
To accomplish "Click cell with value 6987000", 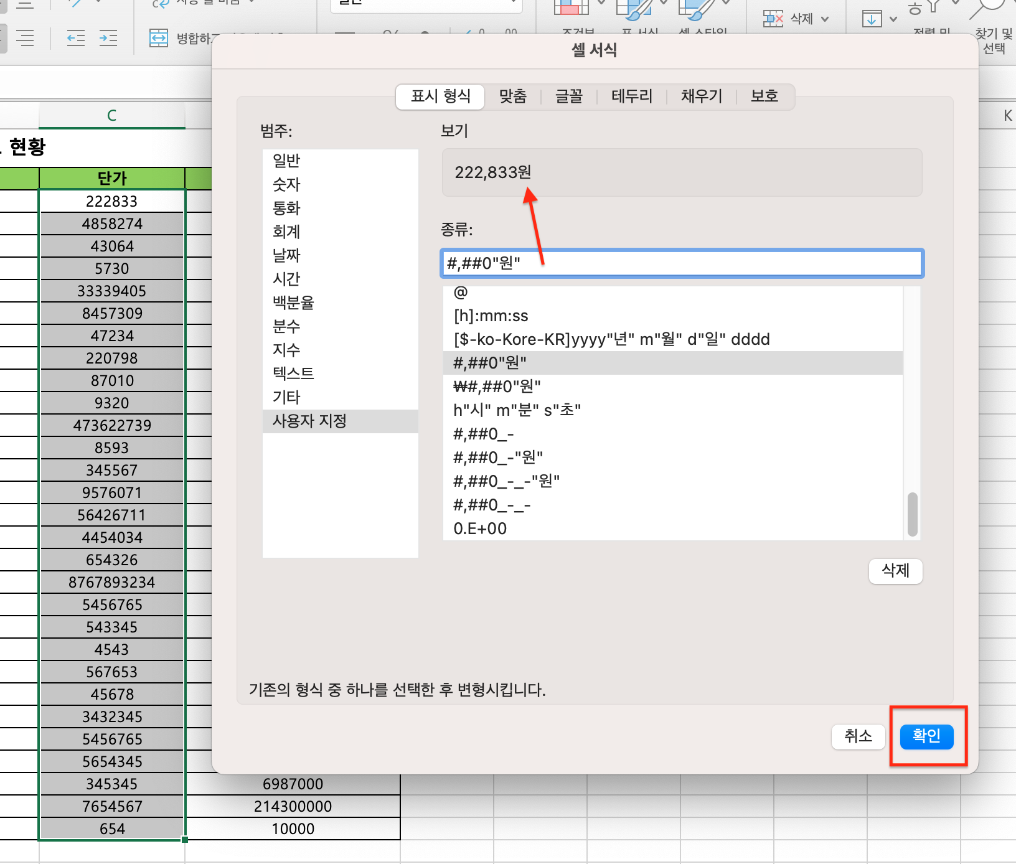I will pyautogui.click(x=293, y=784).
